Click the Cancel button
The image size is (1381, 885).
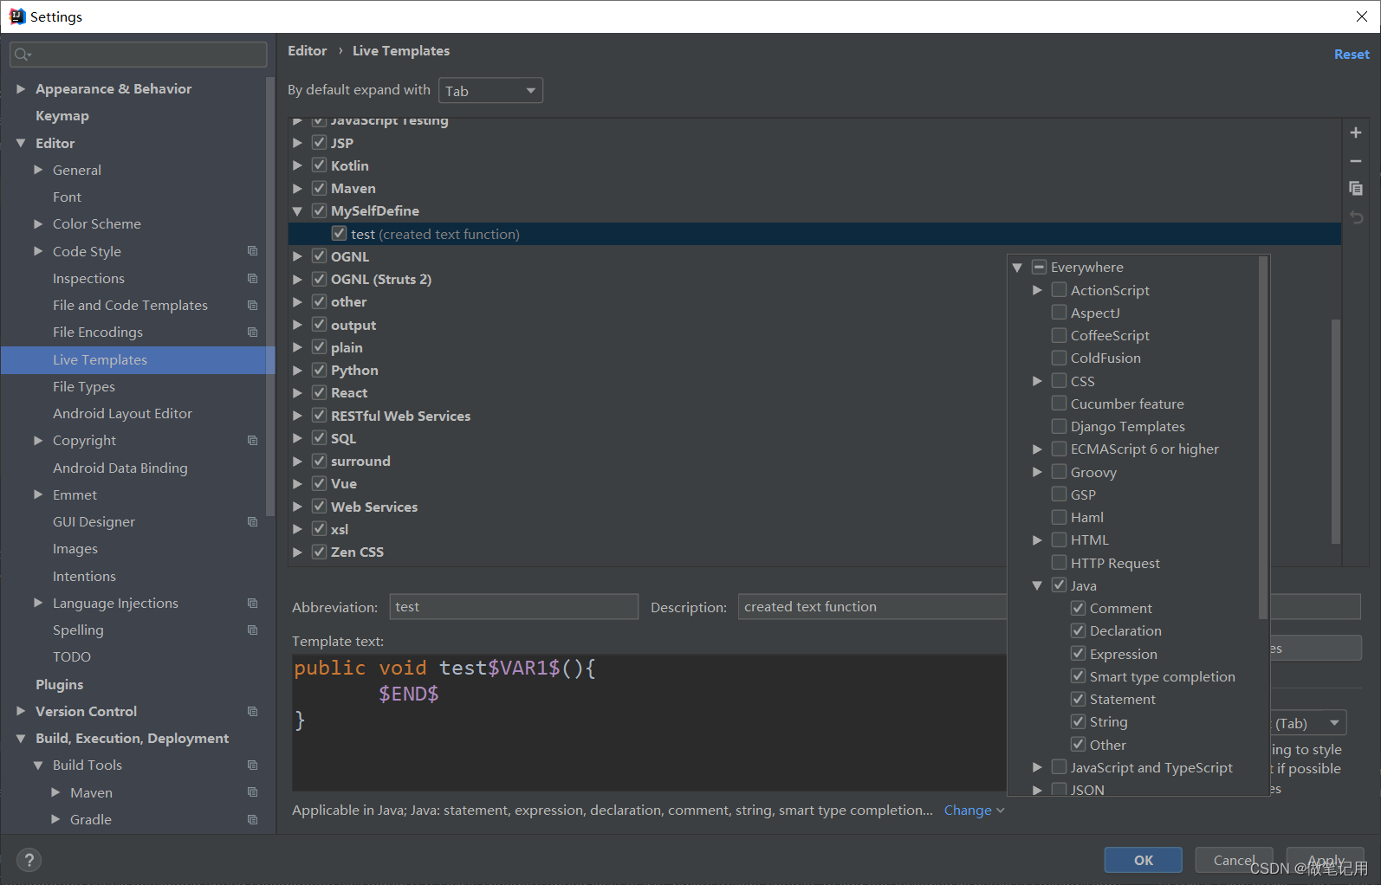1234,860
